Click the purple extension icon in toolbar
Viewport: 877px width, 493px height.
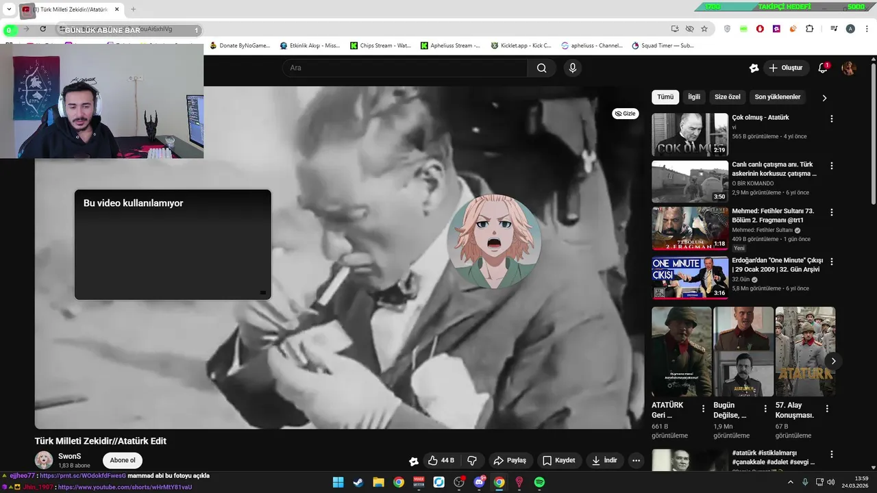(776, 29)
